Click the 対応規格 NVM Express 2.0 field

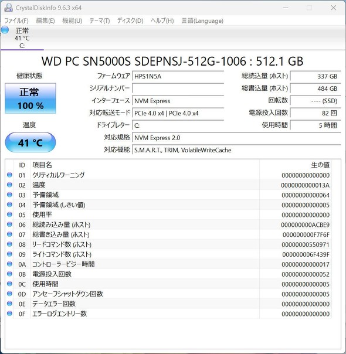pyautogui.click(x=236, y=138)
